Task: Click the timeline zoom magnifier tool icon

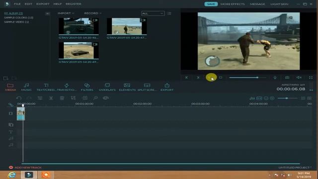Action: point(95,98)
